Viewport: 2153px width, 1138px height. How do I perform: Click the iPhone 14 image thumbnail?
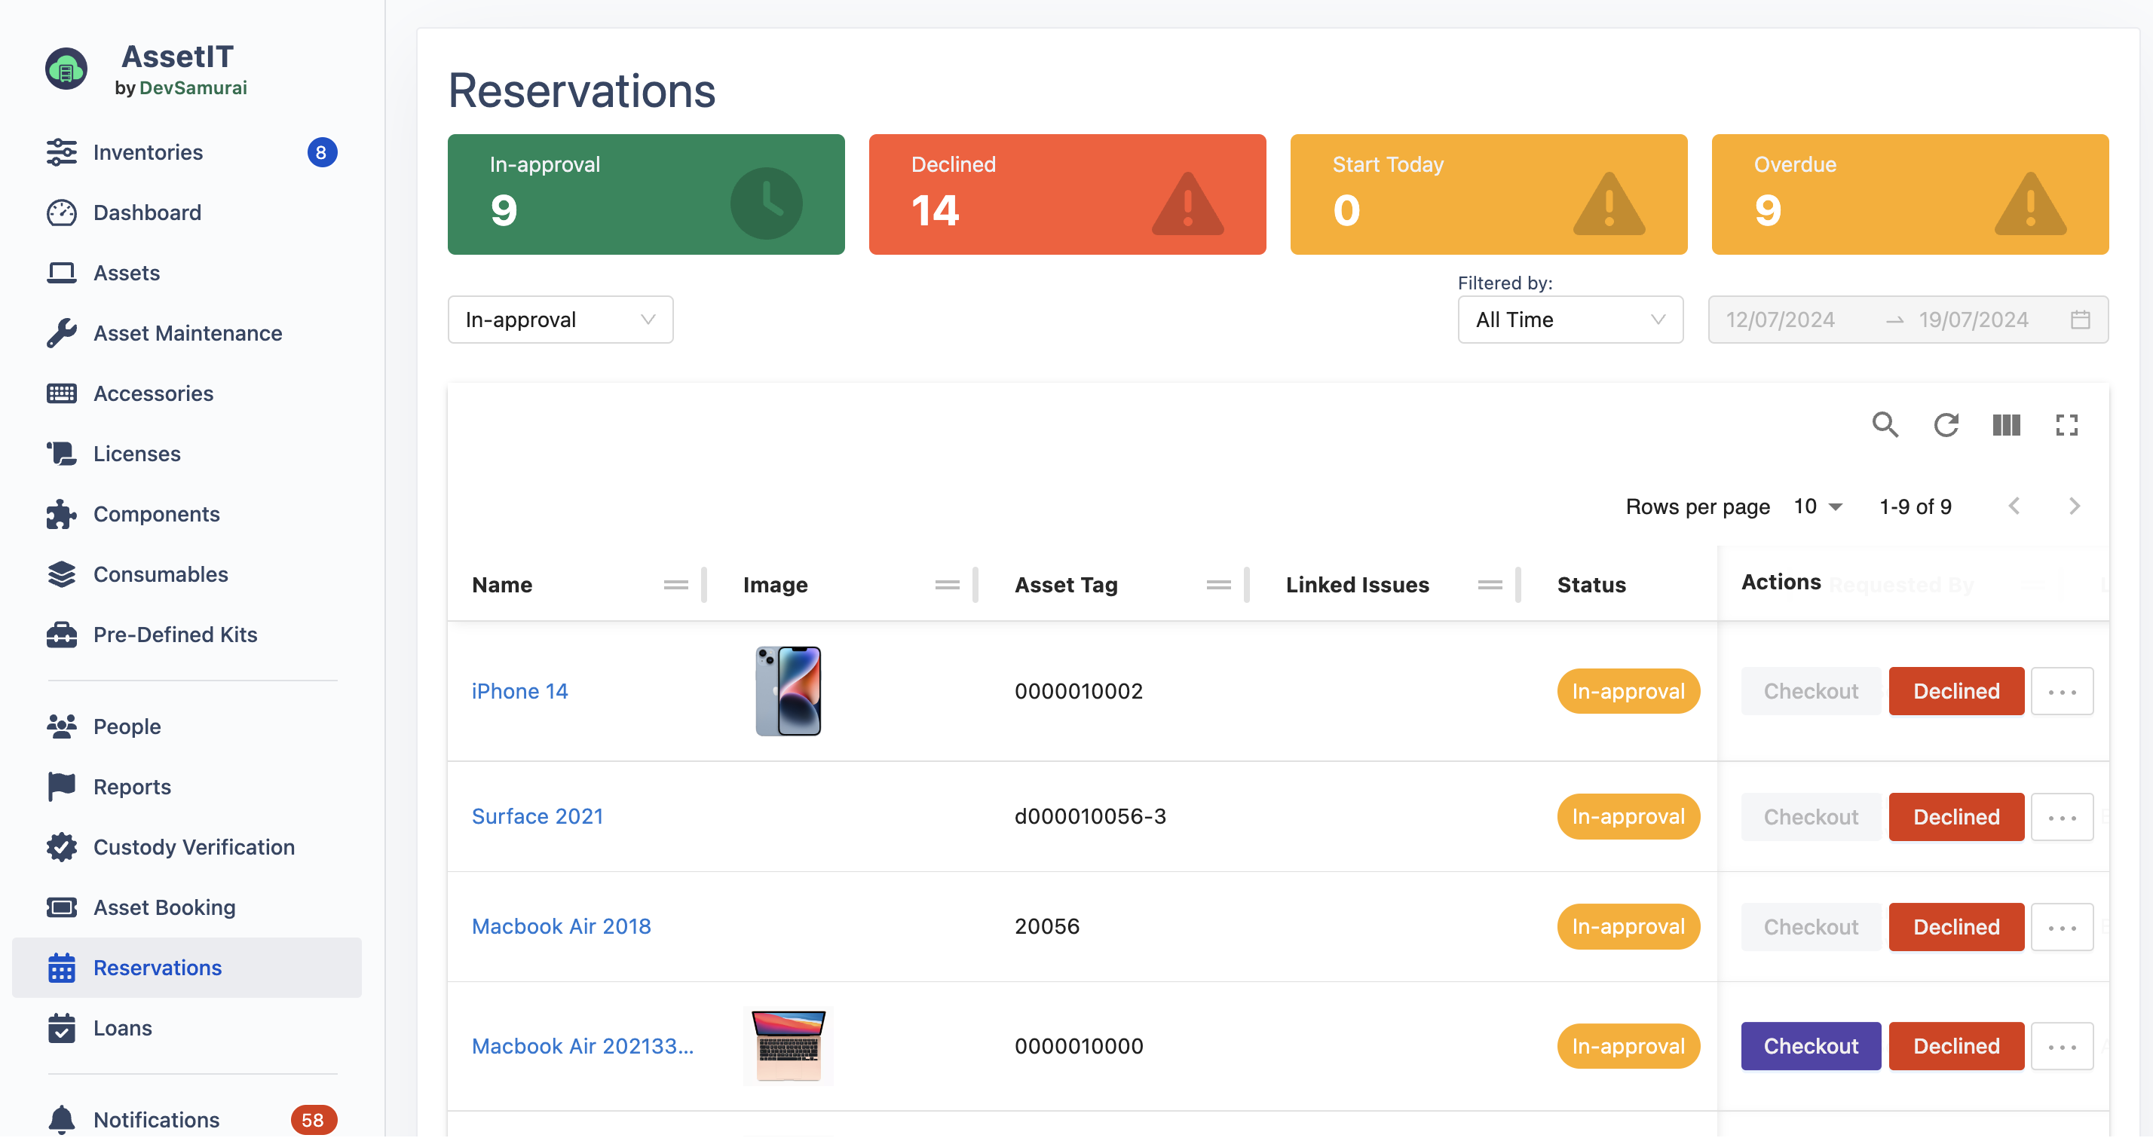[x=787, y=691]
